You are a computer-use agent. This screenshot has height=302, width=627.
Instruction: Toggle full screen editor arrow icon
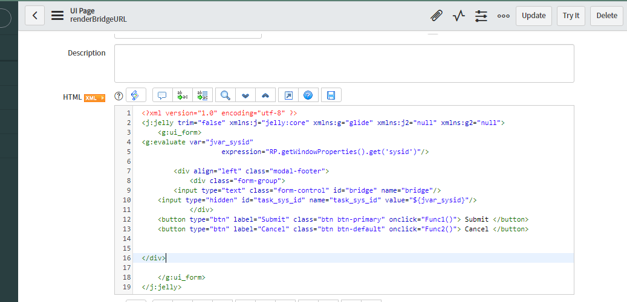(288, 95)
